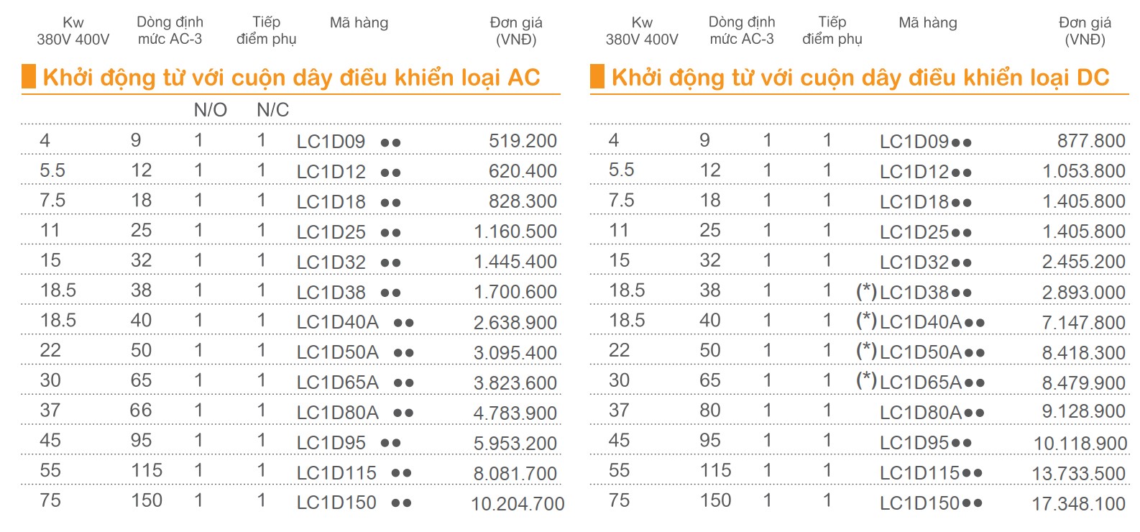Click the (*) marker before LC1D38
Viewport: 1140px width, 532px height.
pos(866,292)
